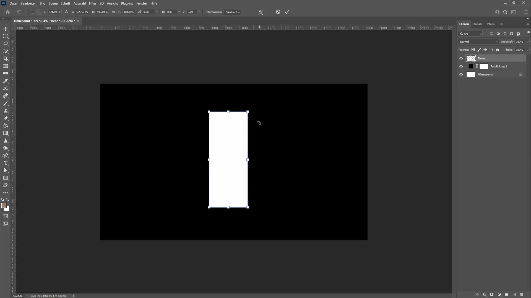Select the Lasso tool
Image resolution: width=531 pixels, height=298 pixels.
pos(6,43)
